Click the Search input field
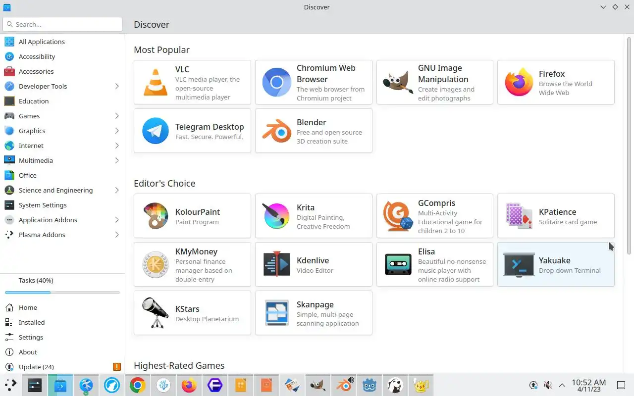 [x=62, y=24]
